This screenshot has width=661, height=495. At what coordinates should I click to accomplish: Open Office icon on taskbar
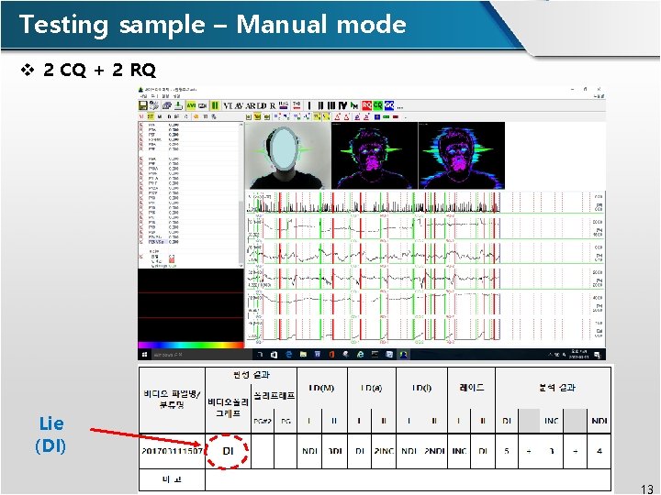point(331,355)
